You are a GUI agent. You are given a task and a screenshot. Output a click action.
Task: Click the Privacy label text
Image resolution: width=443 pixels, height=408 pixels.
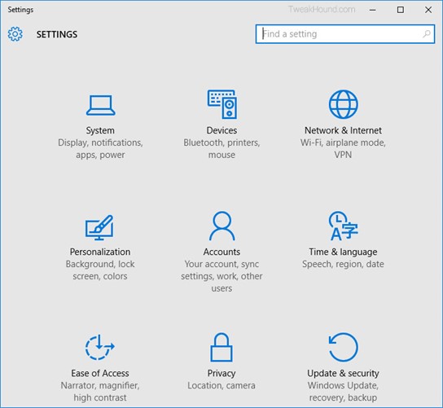(221, 373)
